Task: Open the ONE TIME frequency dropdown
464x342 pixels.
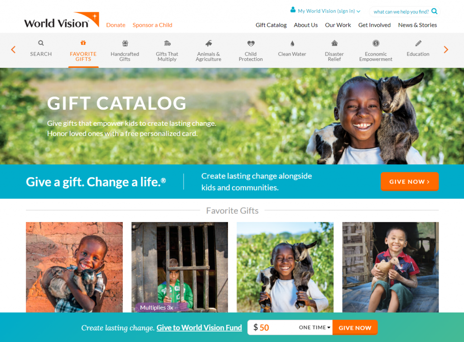Action: click(314, 327)
